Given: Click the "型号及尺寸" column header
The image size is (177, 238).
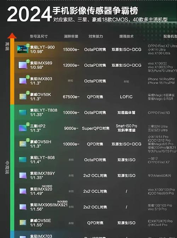Looking at the screenshot, I should click(39, 36).
